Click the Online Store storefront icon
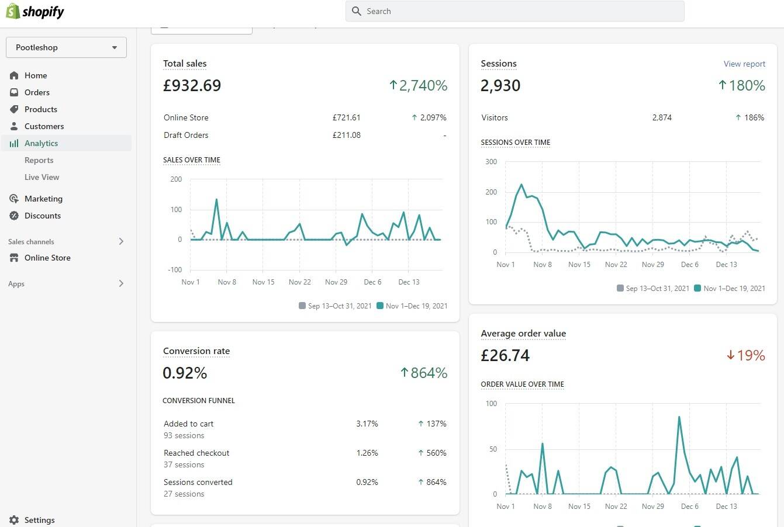Viewport: 784px width, 527px height. [14, 258]
